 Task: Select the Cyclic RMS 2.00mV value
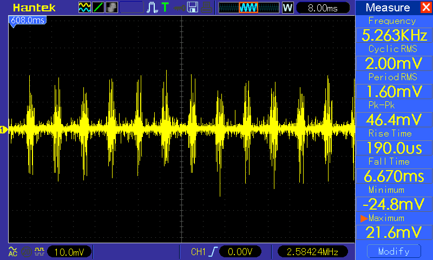[394, 63]
